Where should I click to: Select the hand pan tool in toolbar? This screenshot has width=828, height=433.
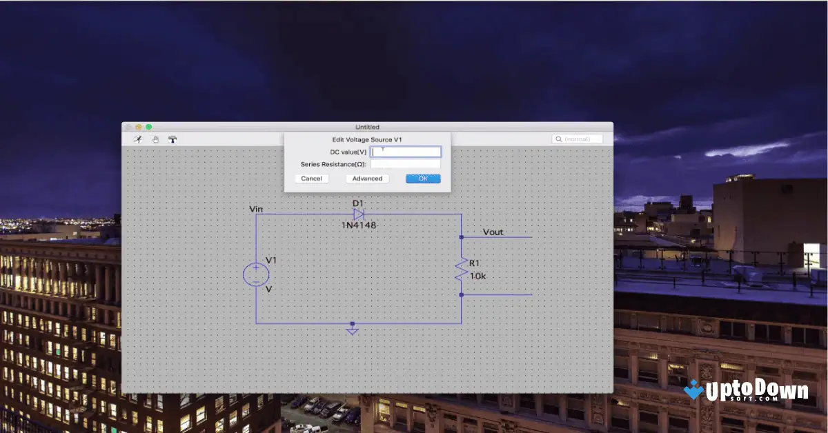pos(155,139)
